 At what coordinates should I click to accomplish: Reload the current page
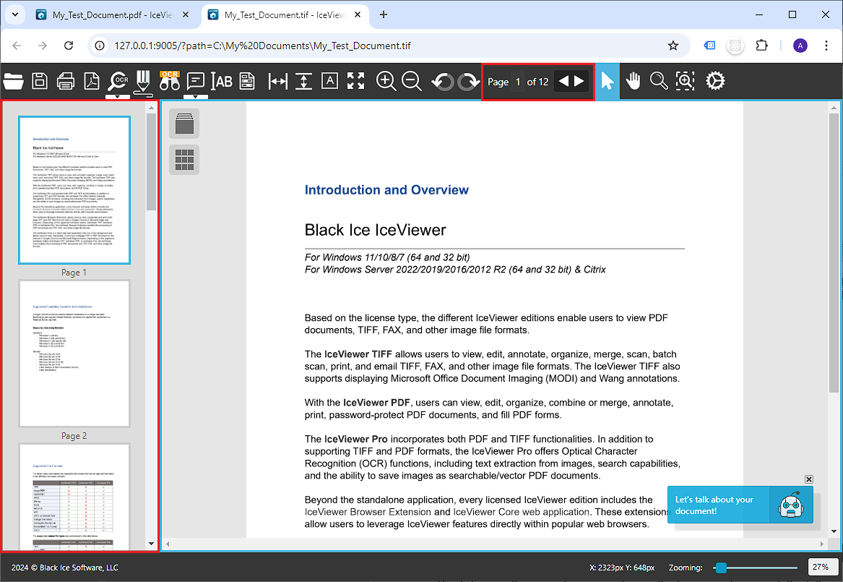(x=69, y=46)
